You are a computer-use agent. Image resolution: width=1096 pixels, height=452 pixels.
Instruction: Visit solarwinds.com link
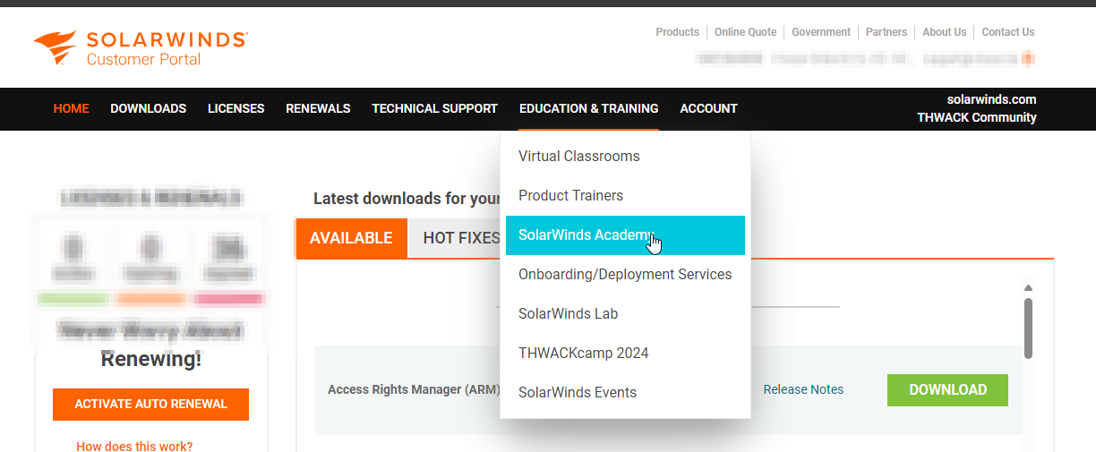(x=991, y=99)
